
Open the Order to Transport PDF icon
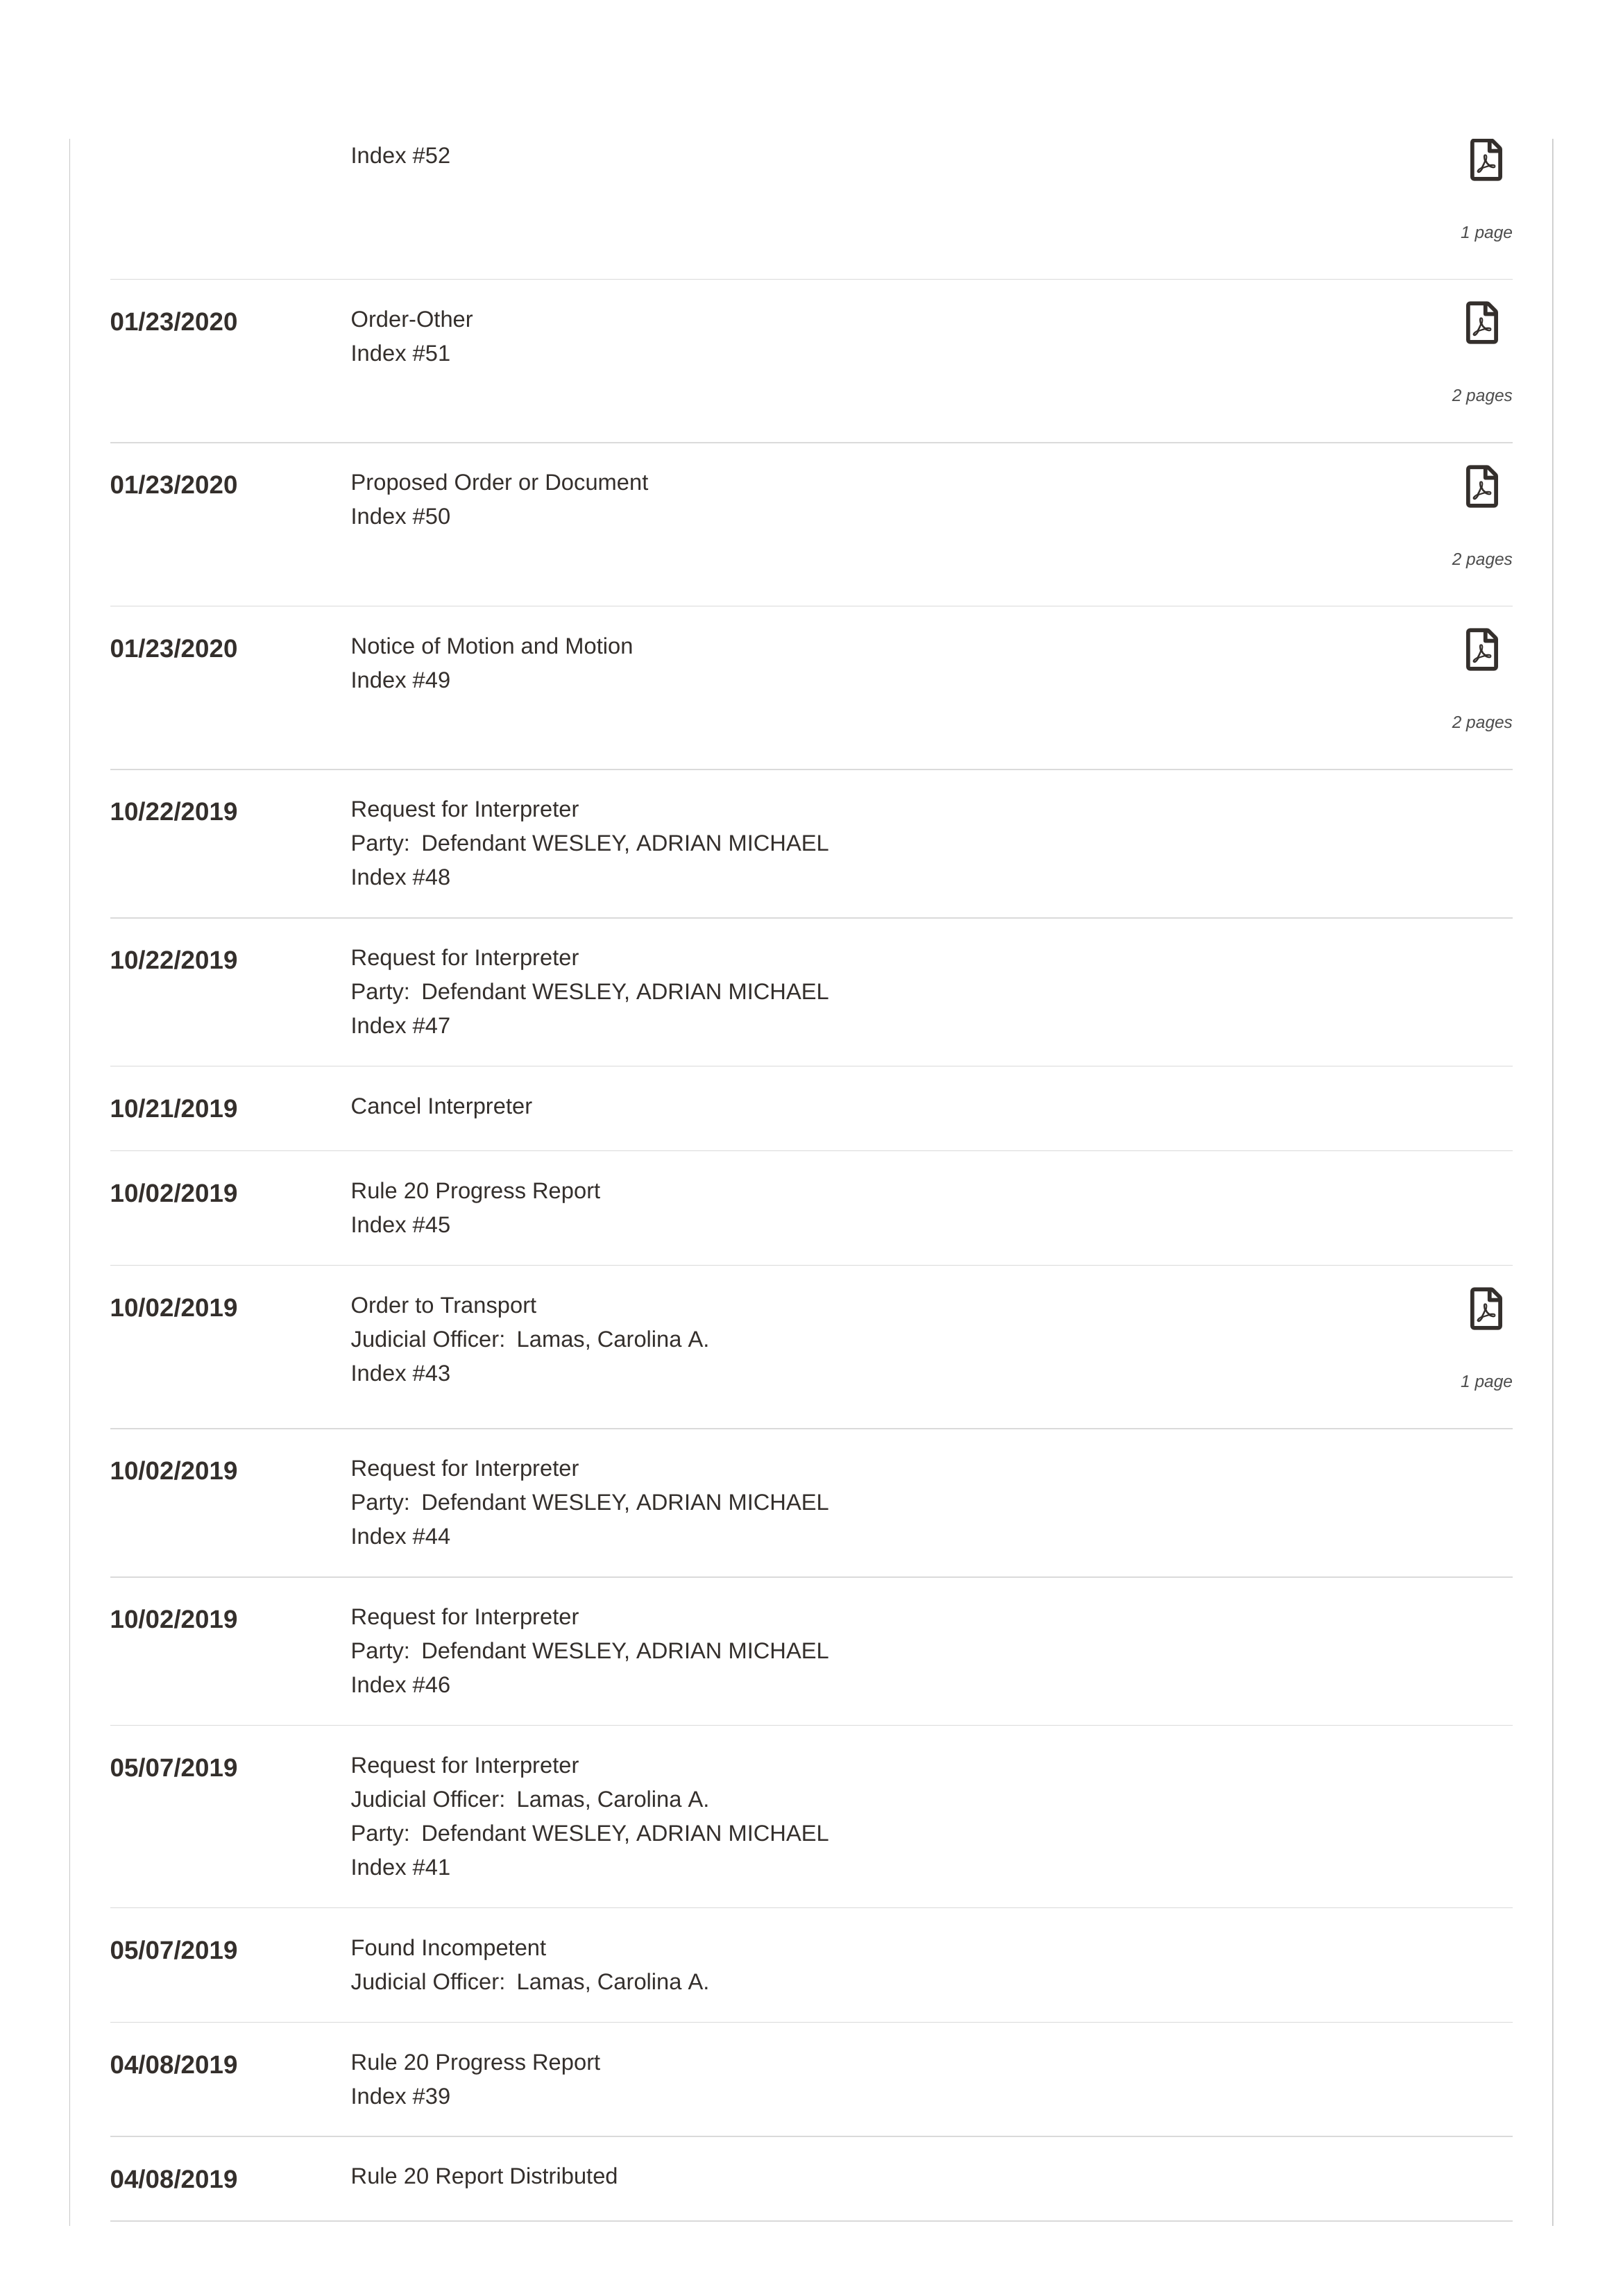tap(1485, 1309)
